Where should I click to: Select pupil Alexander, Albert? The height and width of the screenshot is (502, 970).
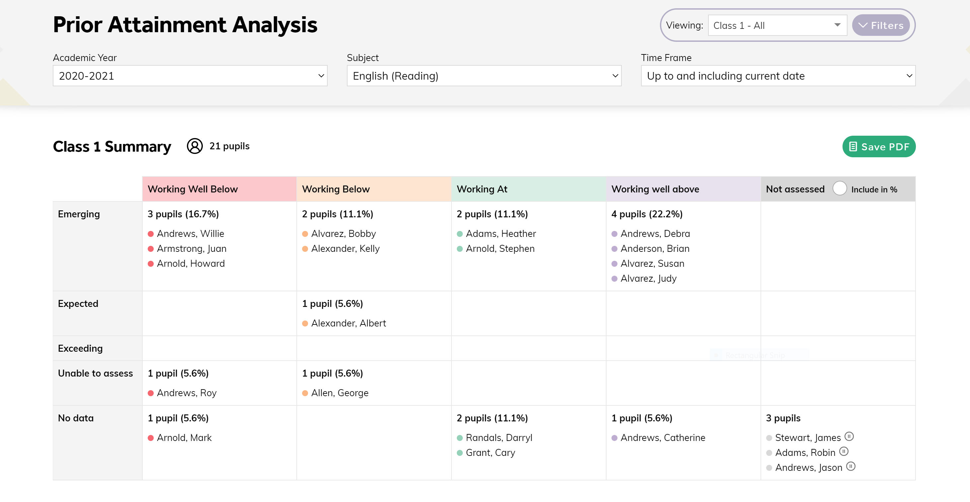[348, 323]
